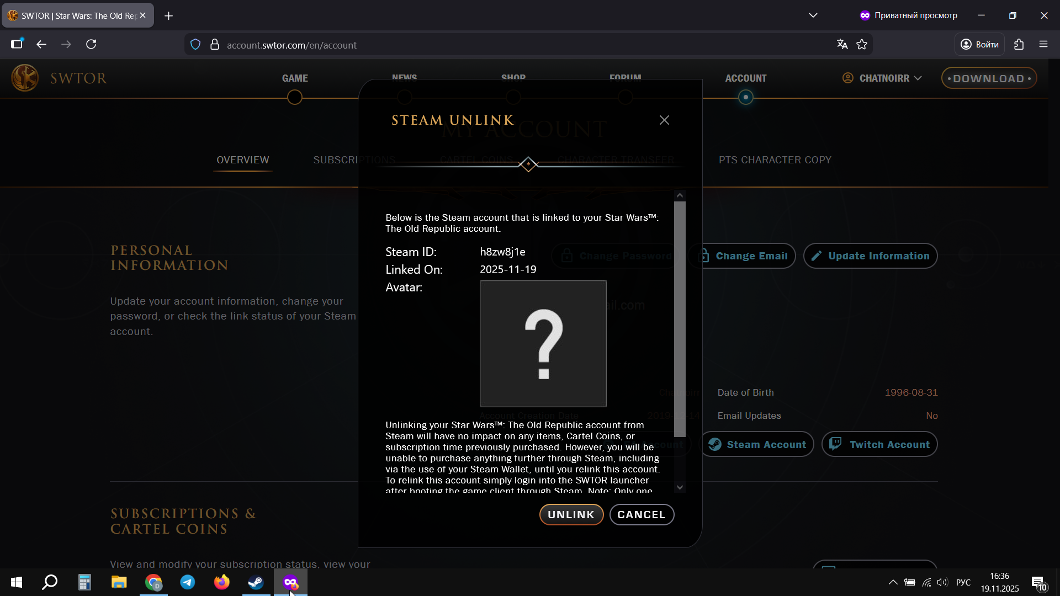Image resolution: width=1060 pixels, height=596 pixels.
Task: Click the Steam avatar placeholder image
Action: [x=543, y=343]
